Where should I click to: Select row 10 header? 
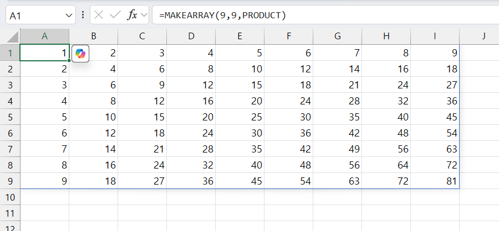pos(10,197)
